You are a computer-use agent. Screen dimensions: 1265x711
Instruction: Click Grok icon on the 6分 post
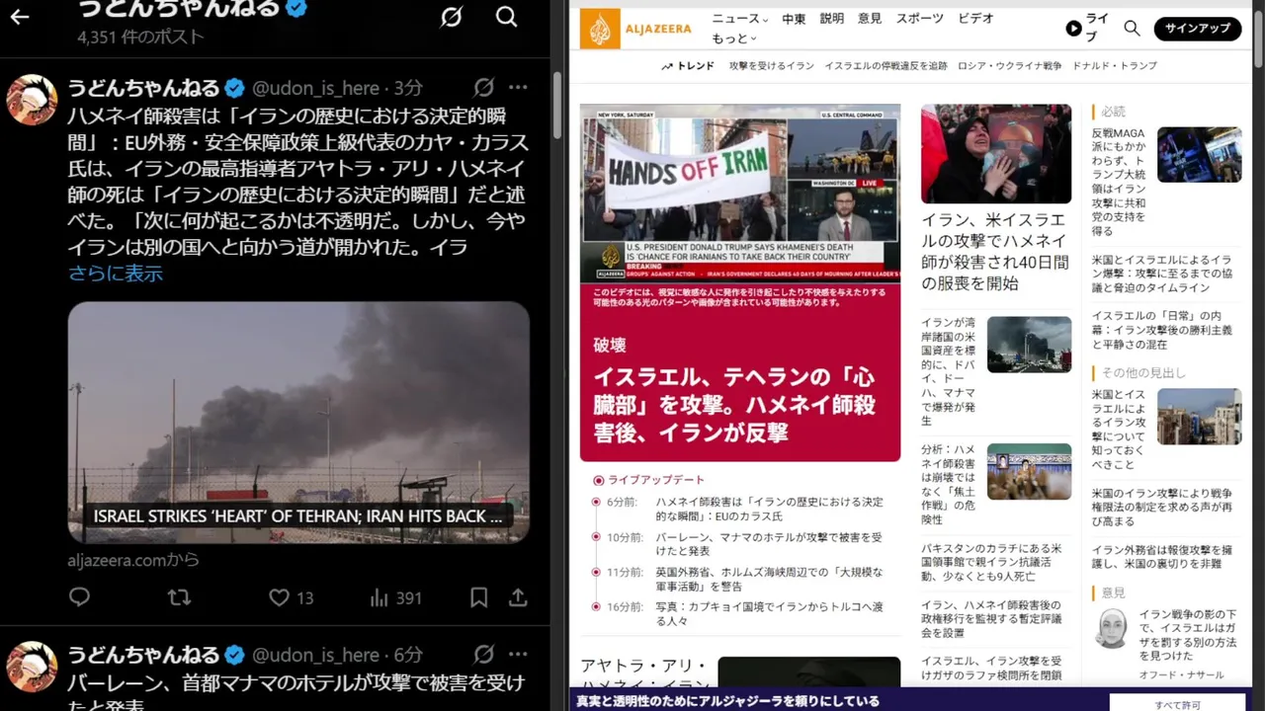pyautogui.click(x=483, y=654)
